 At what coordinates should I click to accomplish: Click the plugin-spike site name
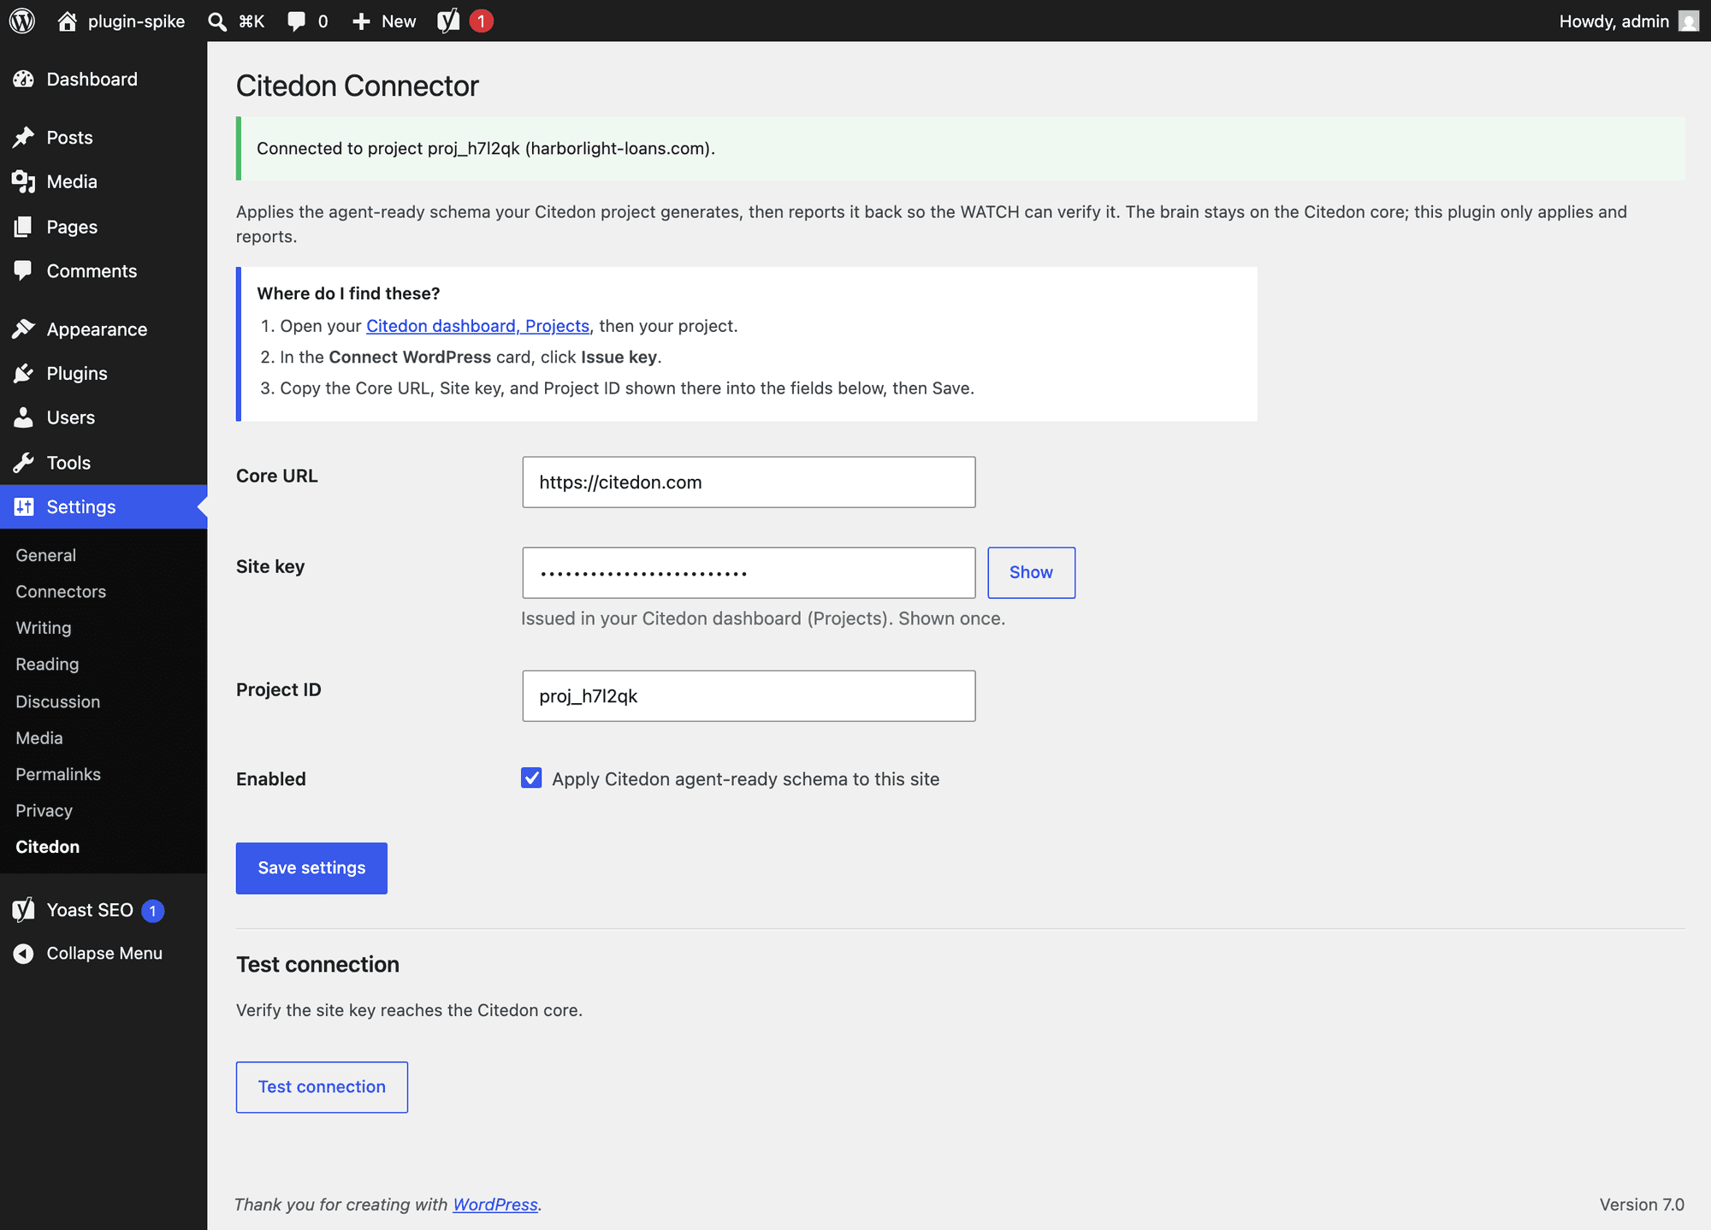(137, 21)
